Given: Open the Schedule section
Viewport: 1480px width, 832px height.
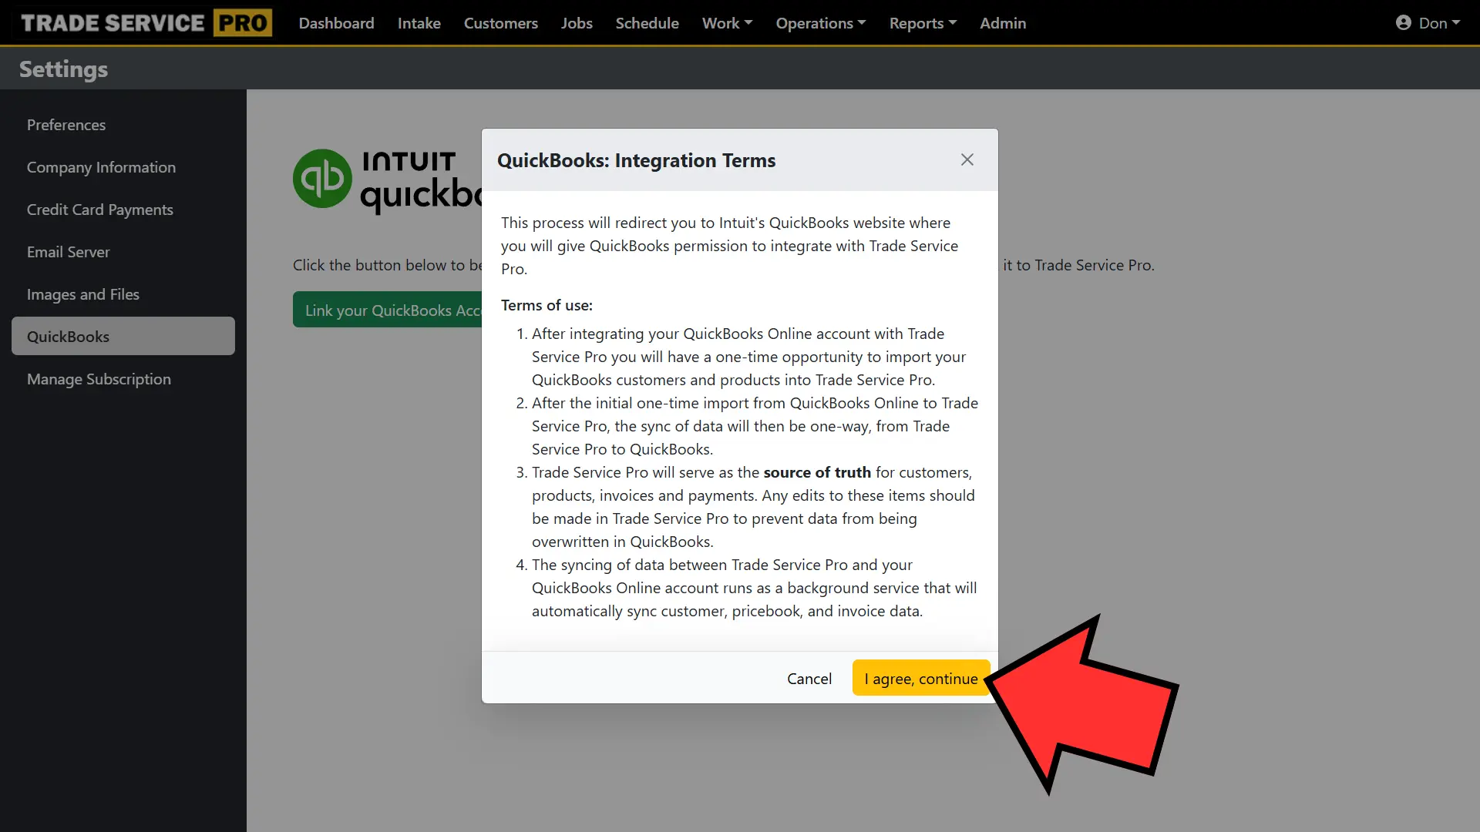Looking at the screenshot, I should [x=647, y=22].
